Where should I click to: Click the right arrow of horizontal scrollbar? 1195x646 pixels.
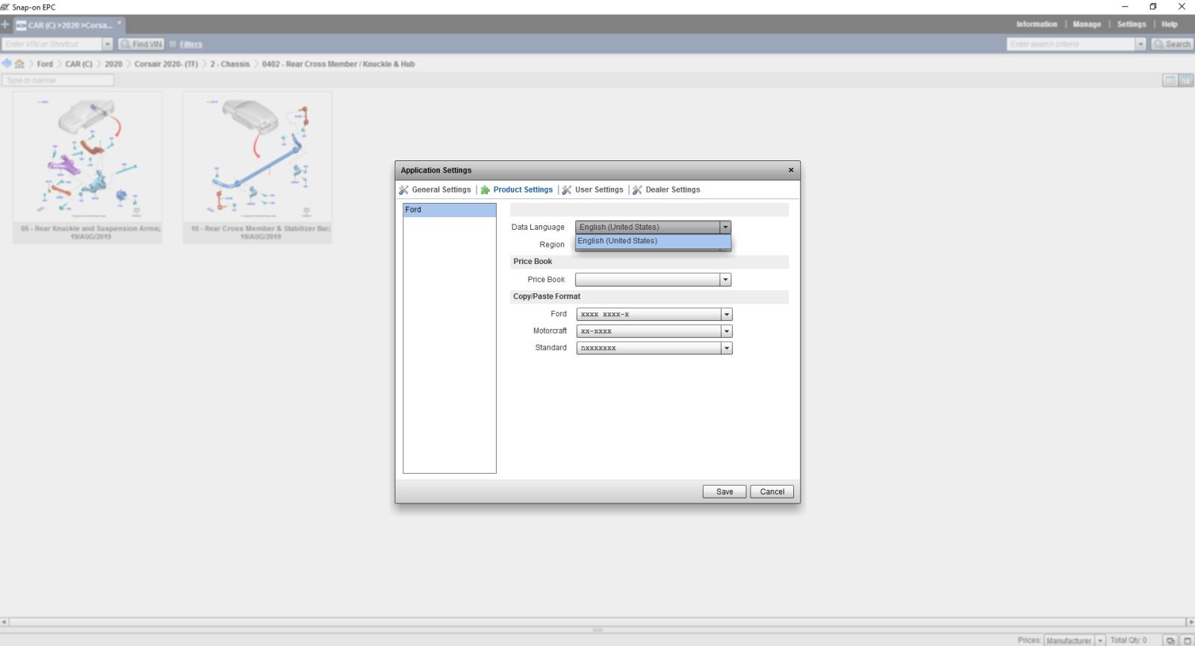tap(1191, 621)
